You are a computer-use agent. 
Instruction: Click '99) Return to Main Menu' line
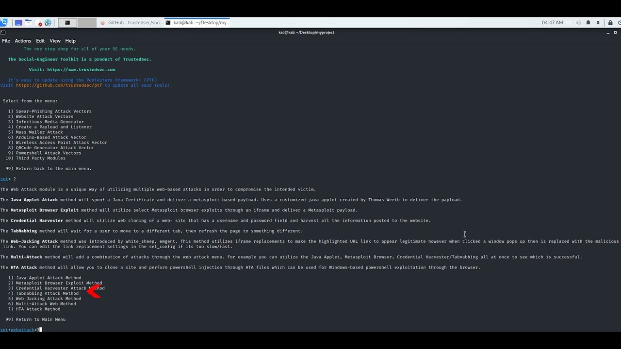(x=35, y=319)
